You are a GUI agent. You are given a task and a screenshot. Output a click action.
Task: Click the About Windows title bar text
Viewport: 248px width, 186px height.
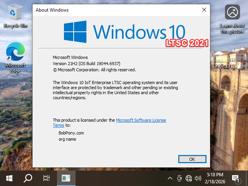[52, 10]
